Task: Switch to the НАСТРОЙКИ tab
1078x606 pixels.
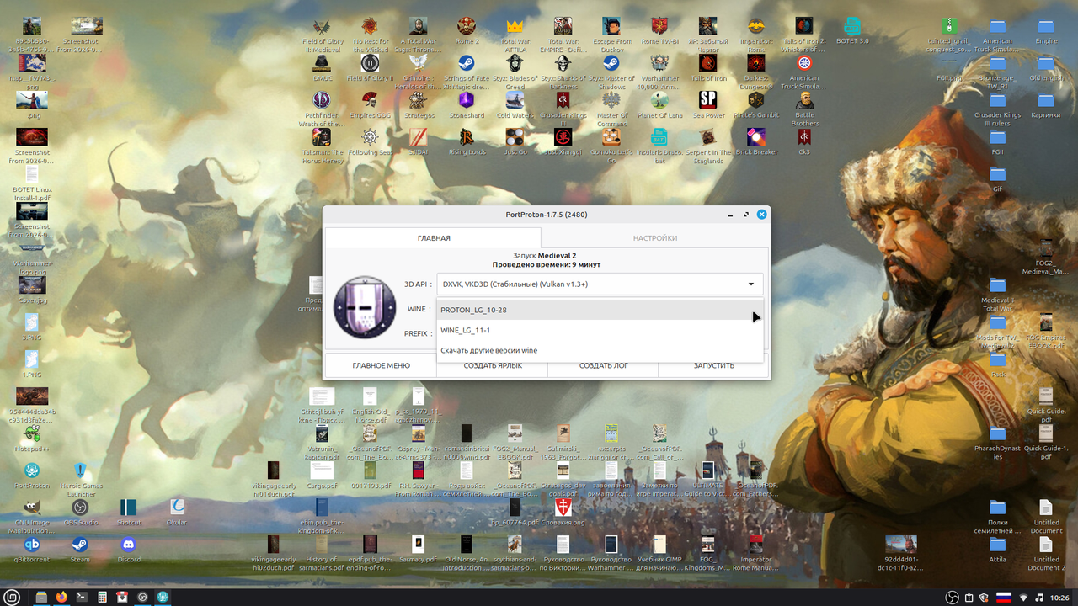Action: coord(655,238)
